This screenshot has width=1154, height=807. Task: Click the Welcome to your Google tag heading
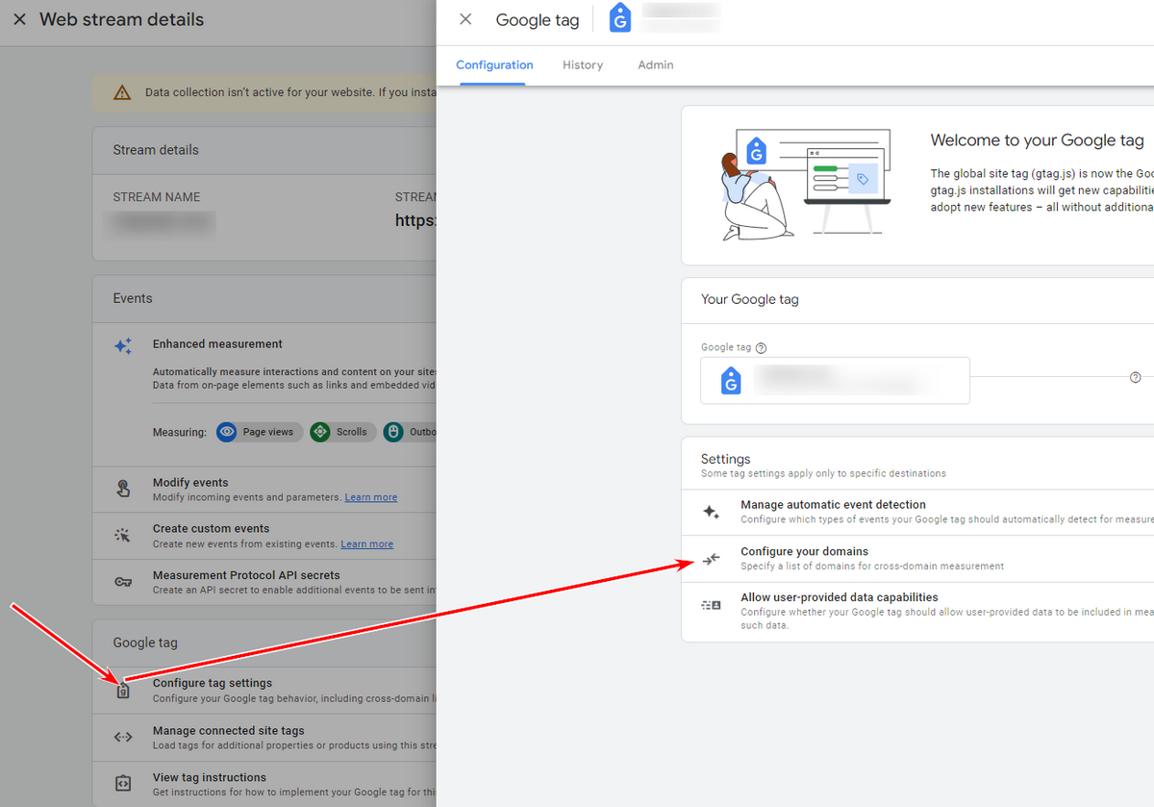[1038, 140]
